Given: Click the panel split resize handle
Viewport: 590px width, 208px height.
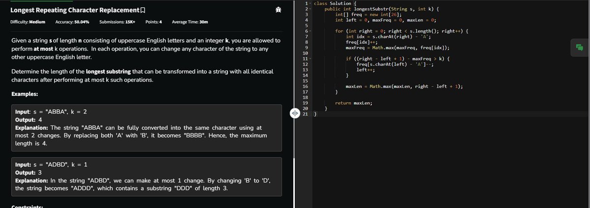Looking at the screenshot, I should [295, 113].
